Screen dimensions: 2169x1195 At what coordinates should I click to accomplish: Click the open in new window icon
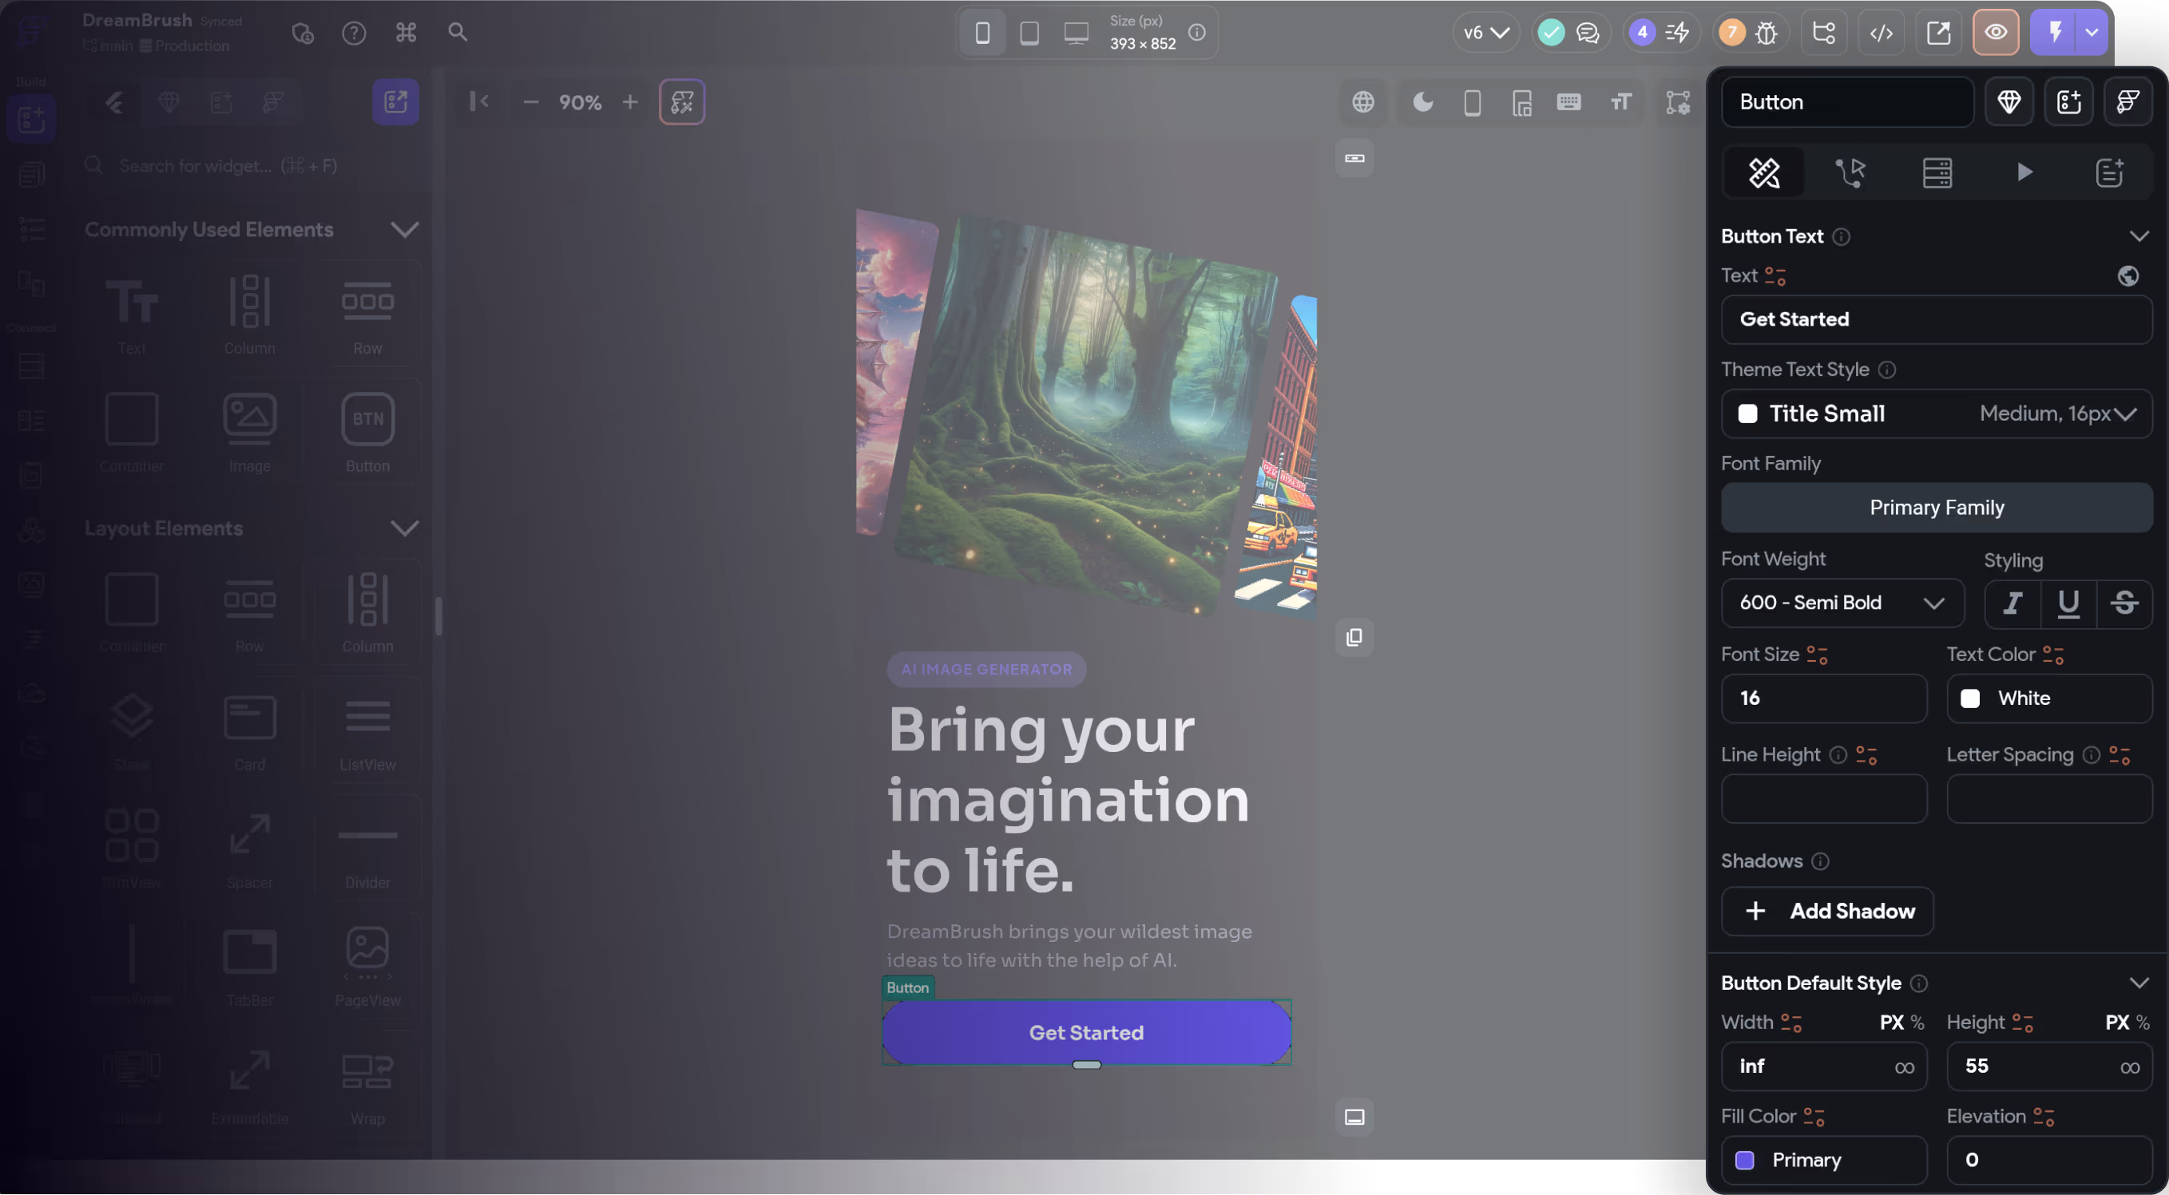(1938, 33)
